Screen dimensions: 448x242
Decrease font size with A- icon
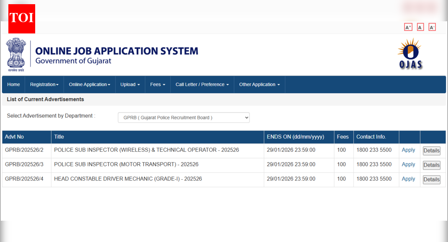(x=432, y=27)
